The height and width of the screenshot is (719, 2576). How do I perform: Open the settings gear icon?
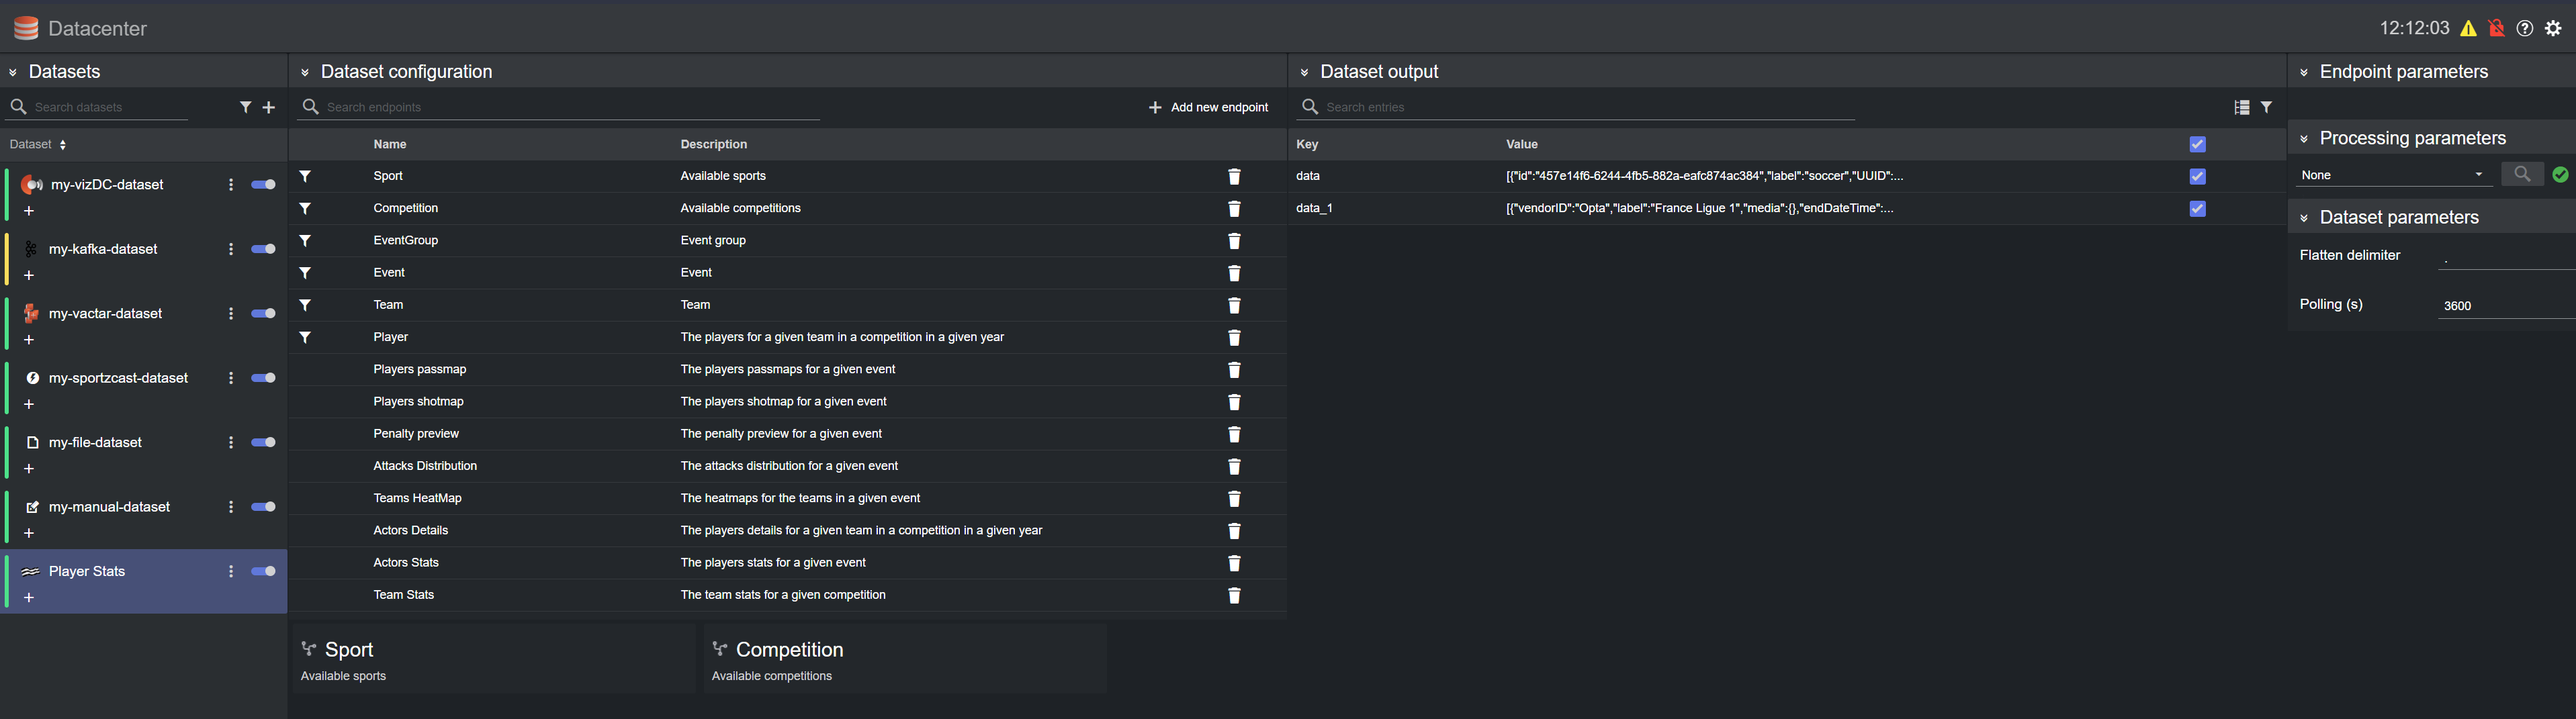pyautogui.click(x=2553, y=28)
